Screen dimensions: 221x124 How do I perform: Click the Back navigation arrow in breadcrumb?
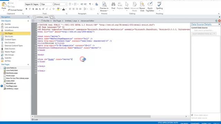[x=33, y=21]
